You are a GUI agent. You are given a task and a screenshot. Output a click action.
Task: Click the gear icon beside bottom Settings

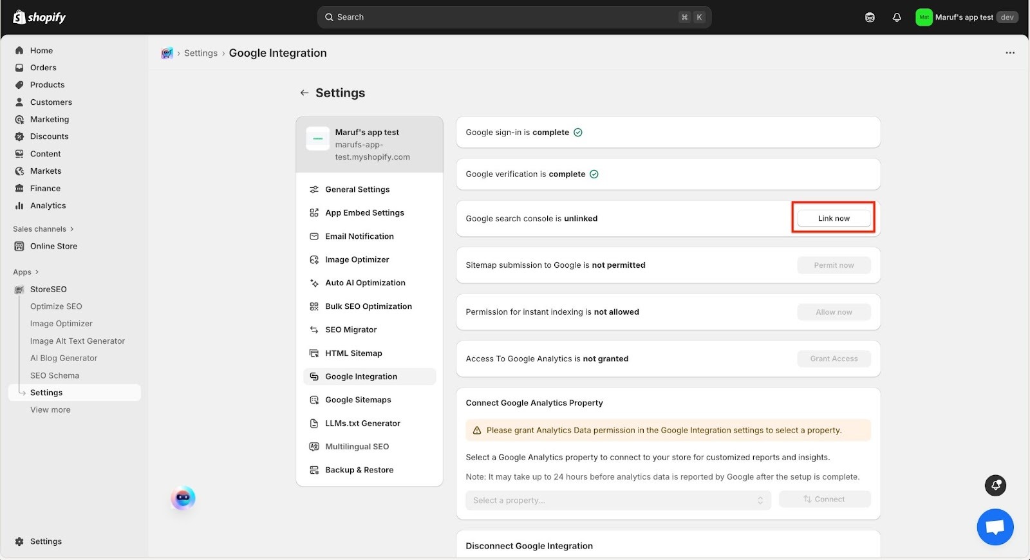[x=19, y=541]
